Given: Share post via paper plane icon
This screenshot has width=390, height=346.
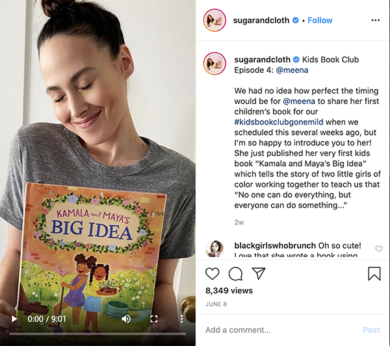Looking at the screenshot, I should [259, 273].
